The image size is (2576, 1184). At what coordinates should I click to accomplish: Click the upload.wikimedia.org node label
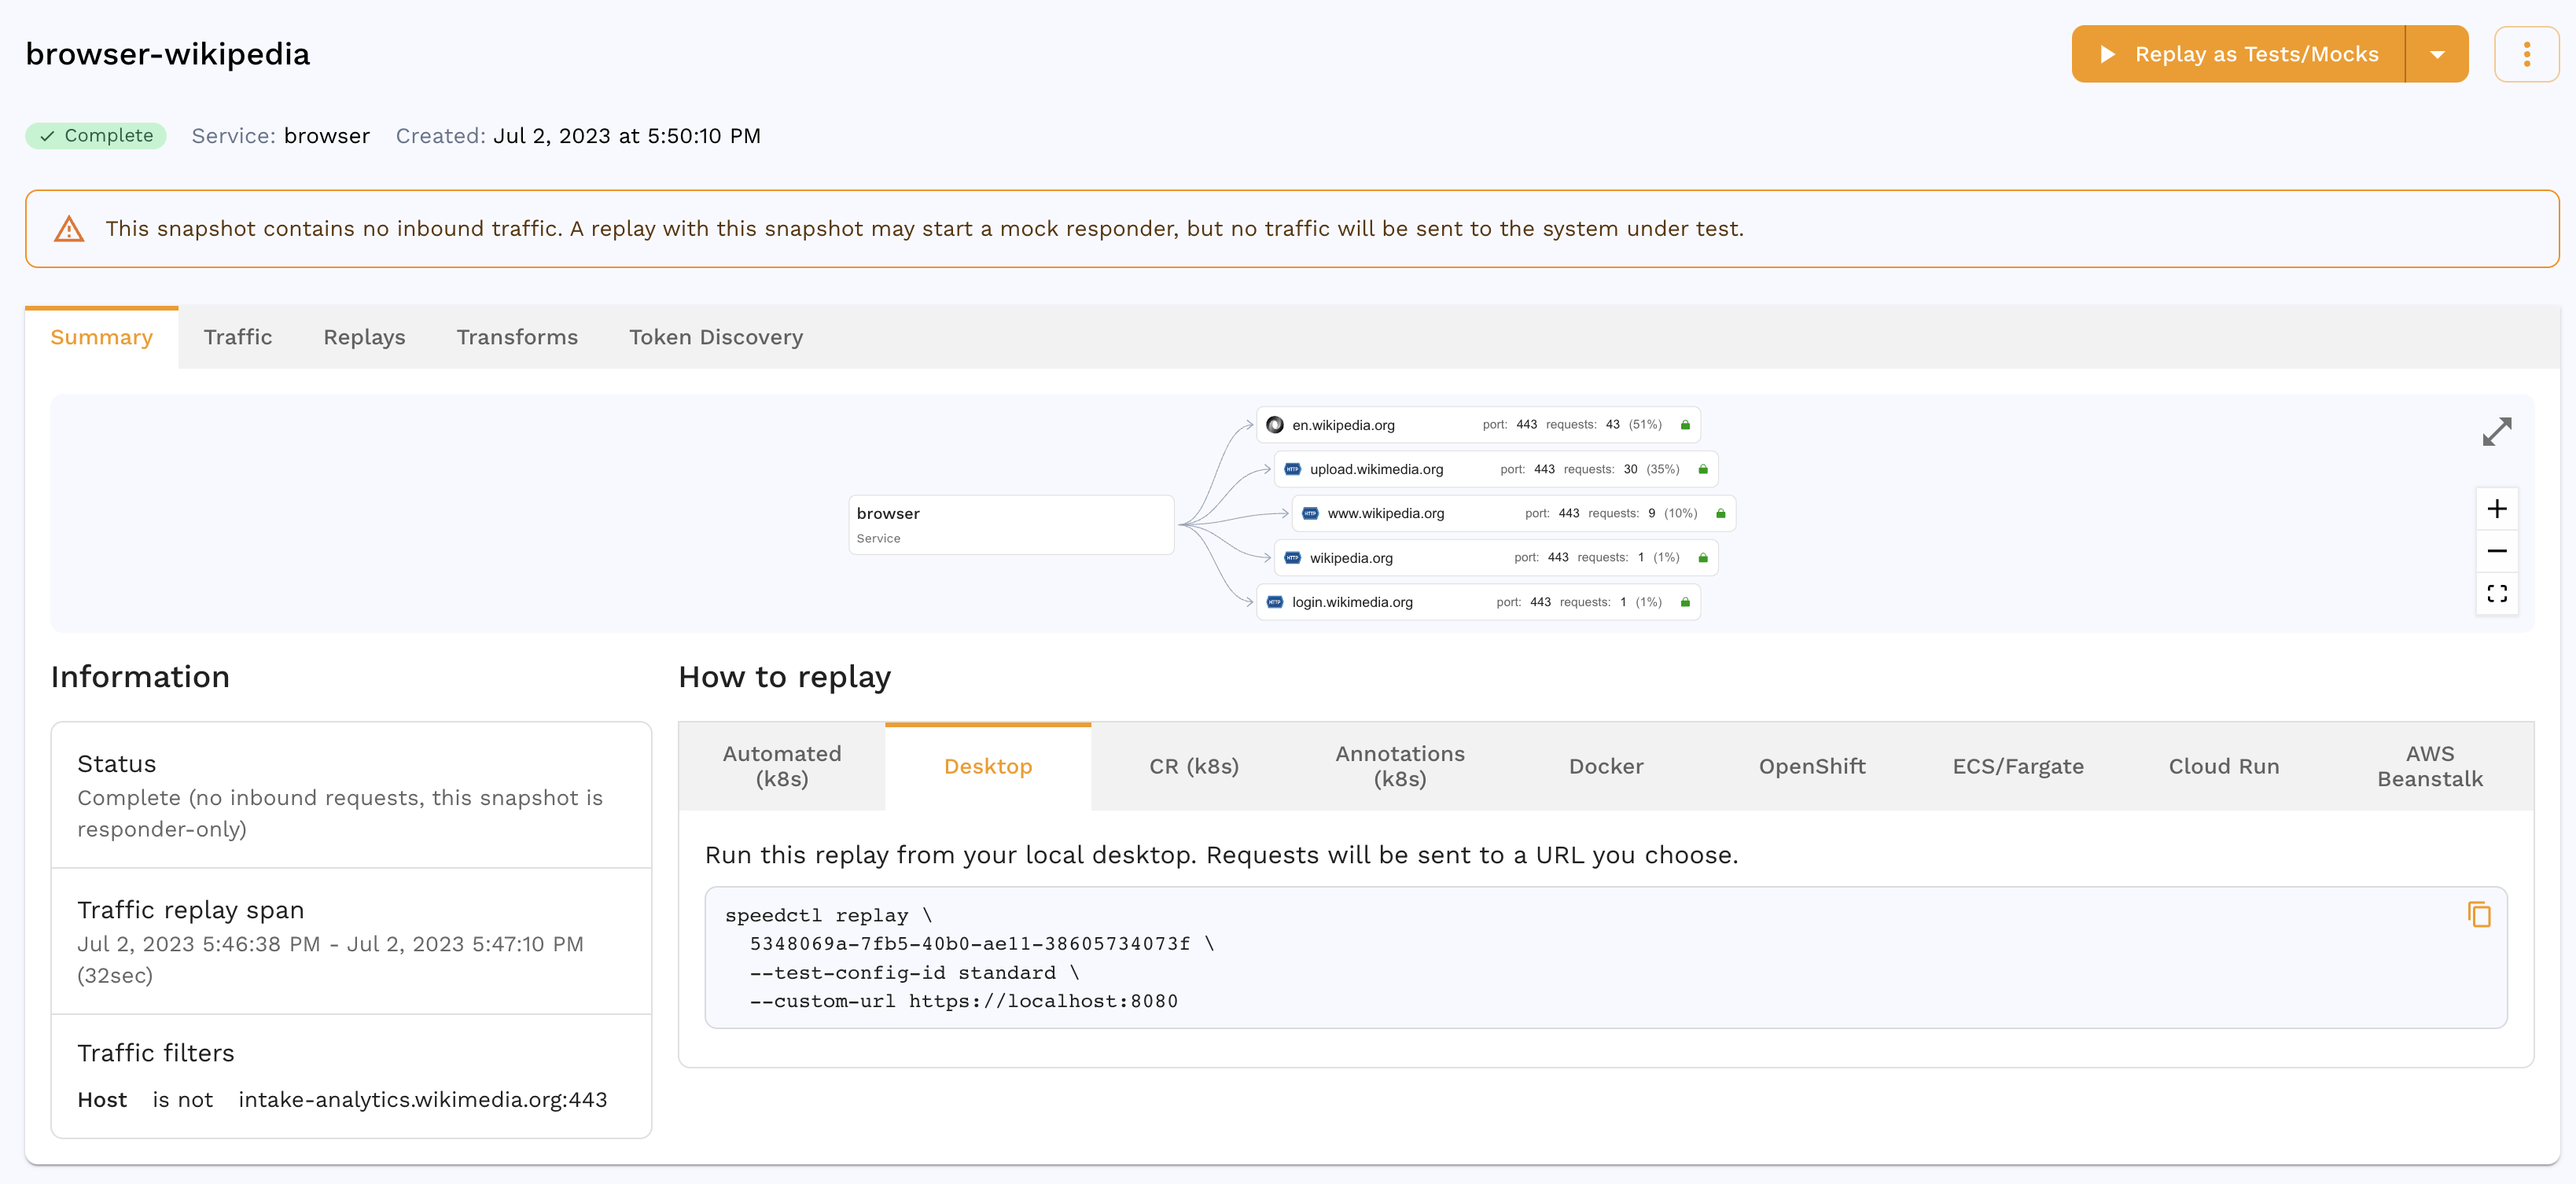[x=1376, y=469]
